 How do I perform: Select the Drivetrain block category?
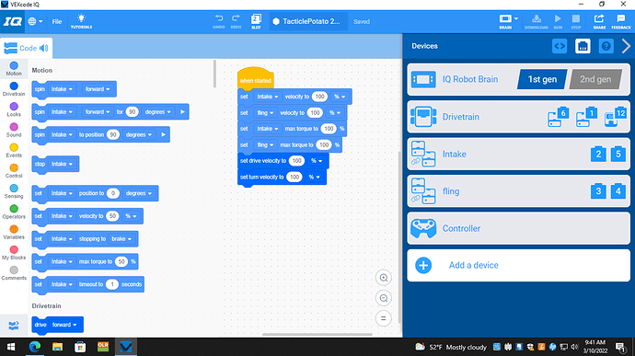14,89
